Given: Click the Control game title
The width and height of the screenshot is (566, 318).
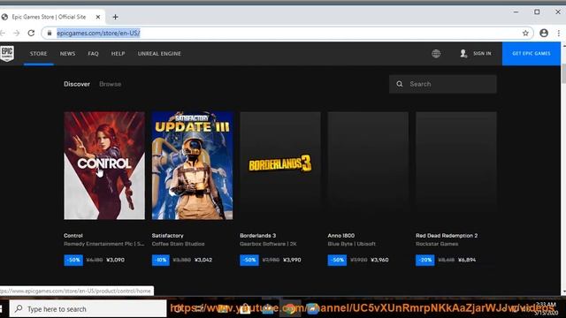Looking at the screenshot, I should tap(73, 236).
